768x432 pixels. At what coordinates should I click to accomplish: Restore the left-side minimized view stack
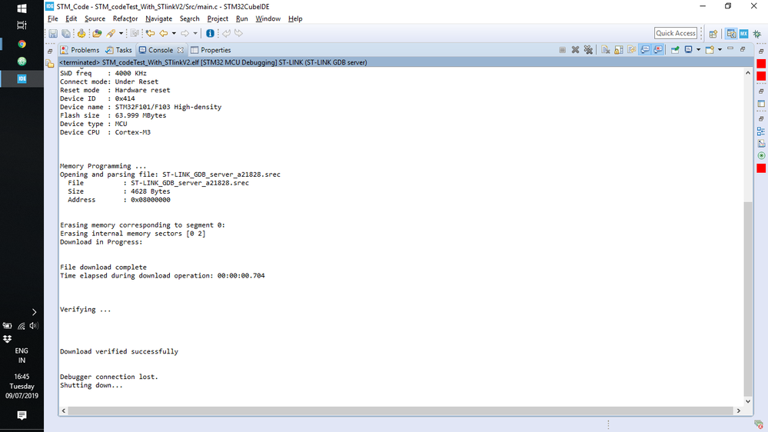pyautogui.click(x=50, y=51)
